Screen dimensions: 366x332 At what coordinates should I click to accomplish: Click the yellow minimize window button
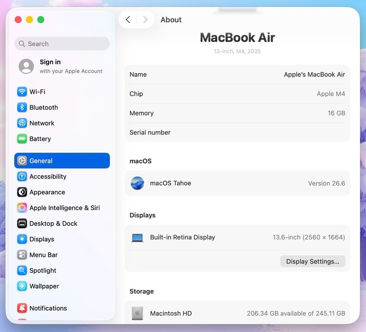click(29, 20)
